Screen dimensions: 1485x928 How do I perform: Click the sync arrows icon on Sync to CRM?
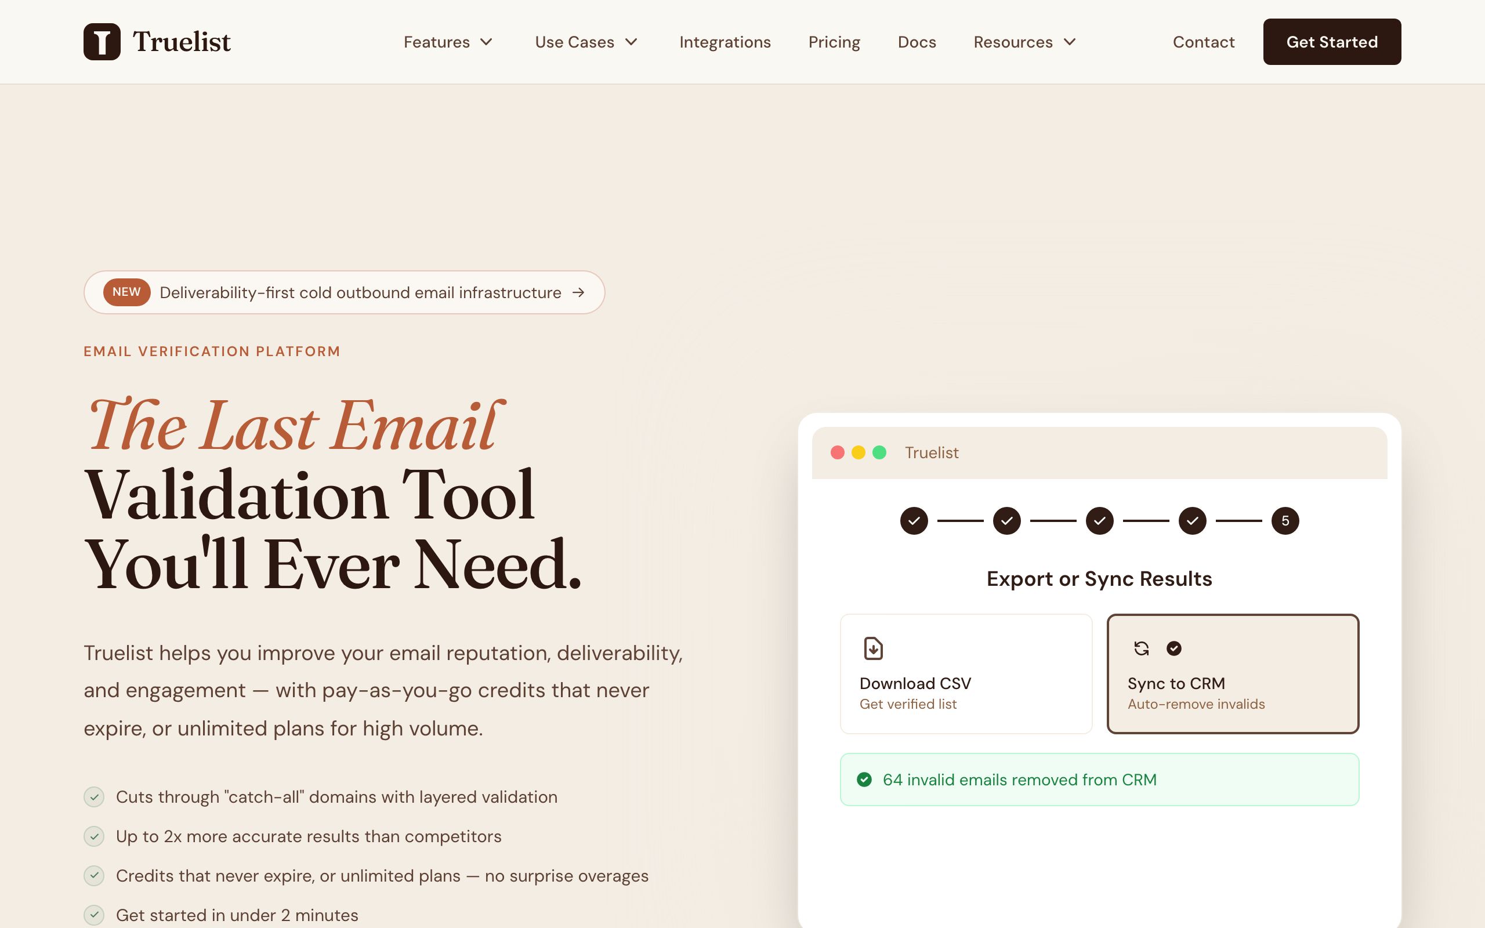click(1142, 648)
